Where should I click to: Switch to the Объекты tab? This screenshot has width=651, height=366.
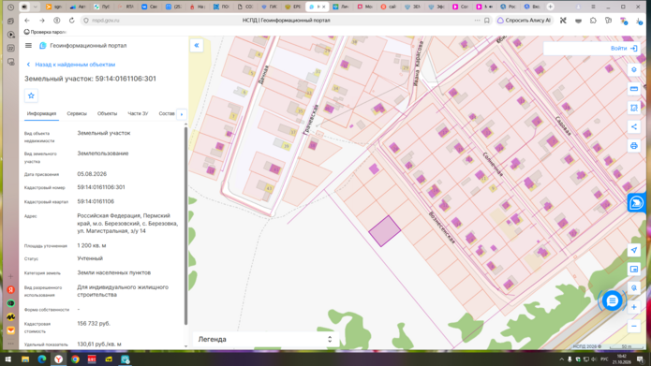[107, 113]
